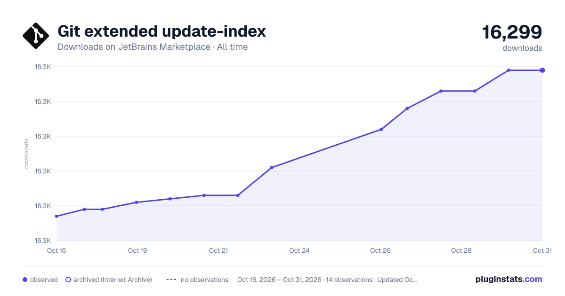Click the '14 observations' date range text
The image size is (565, 296).
pos(327,280)
